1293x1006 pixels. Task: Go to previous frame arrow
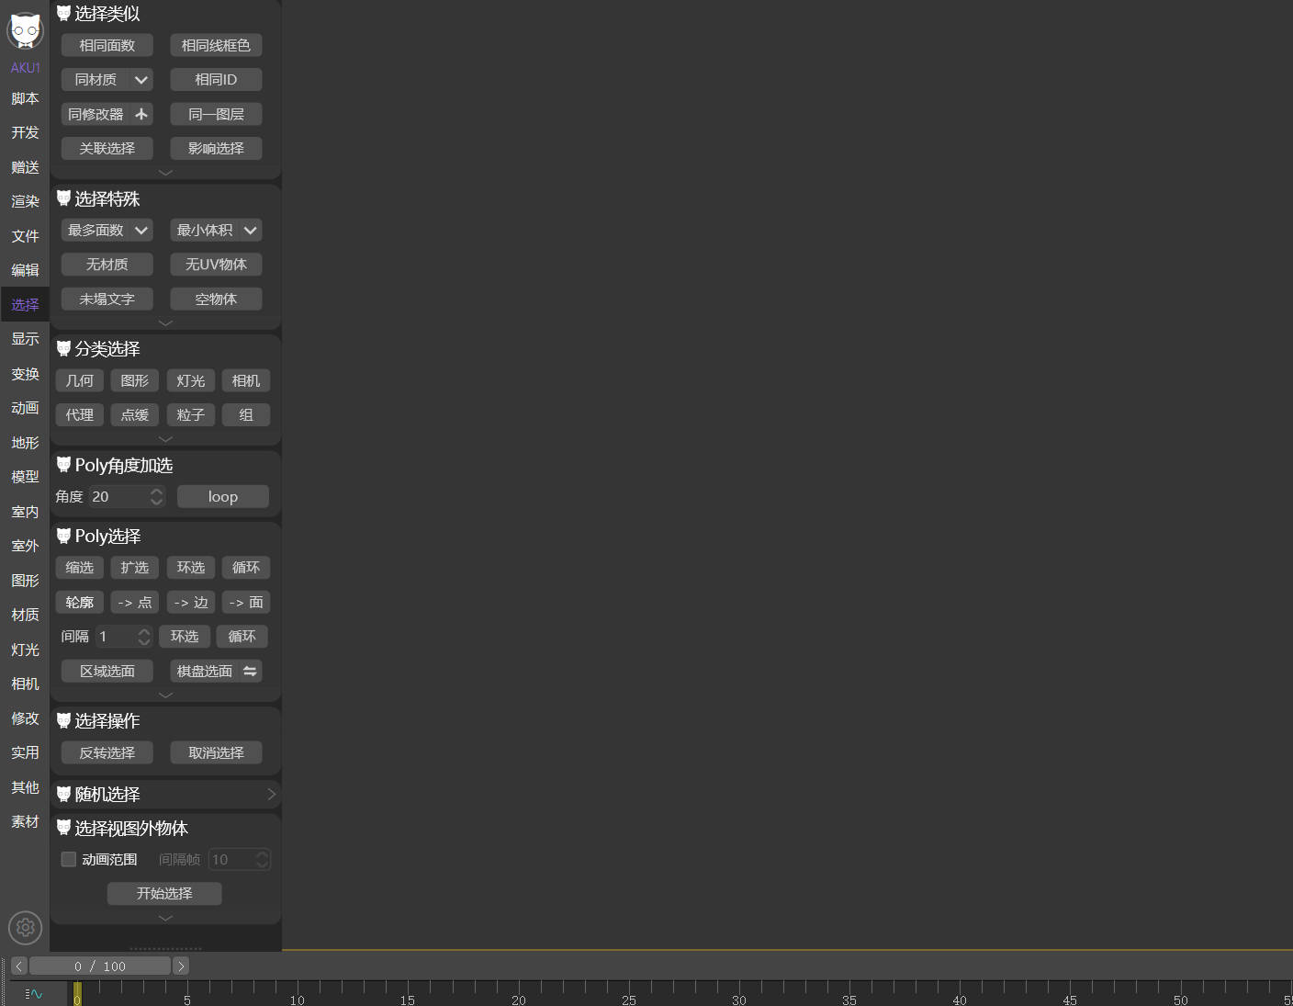pyautogui.click(x=18, y=966)
